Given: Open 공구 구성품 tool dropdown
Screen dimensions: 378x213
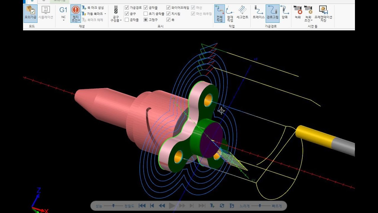Looking at the screenshot, I should [116, 14].
